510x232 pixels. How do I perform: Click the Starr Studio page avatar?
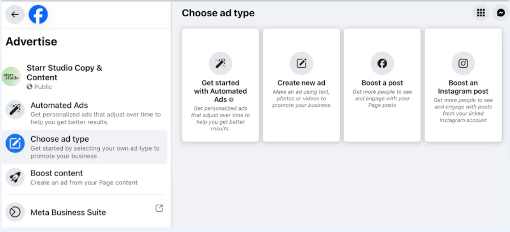click(x=11, y=76)
